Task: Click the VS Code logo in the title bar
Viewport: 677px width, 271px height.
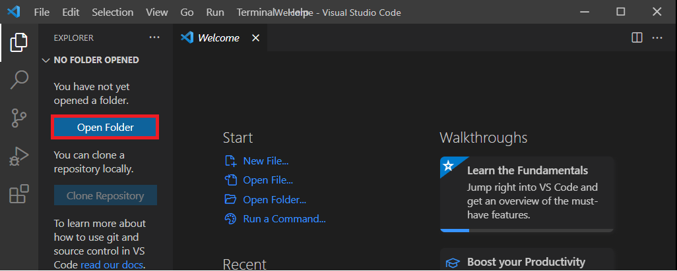Action: click(14, 12)
